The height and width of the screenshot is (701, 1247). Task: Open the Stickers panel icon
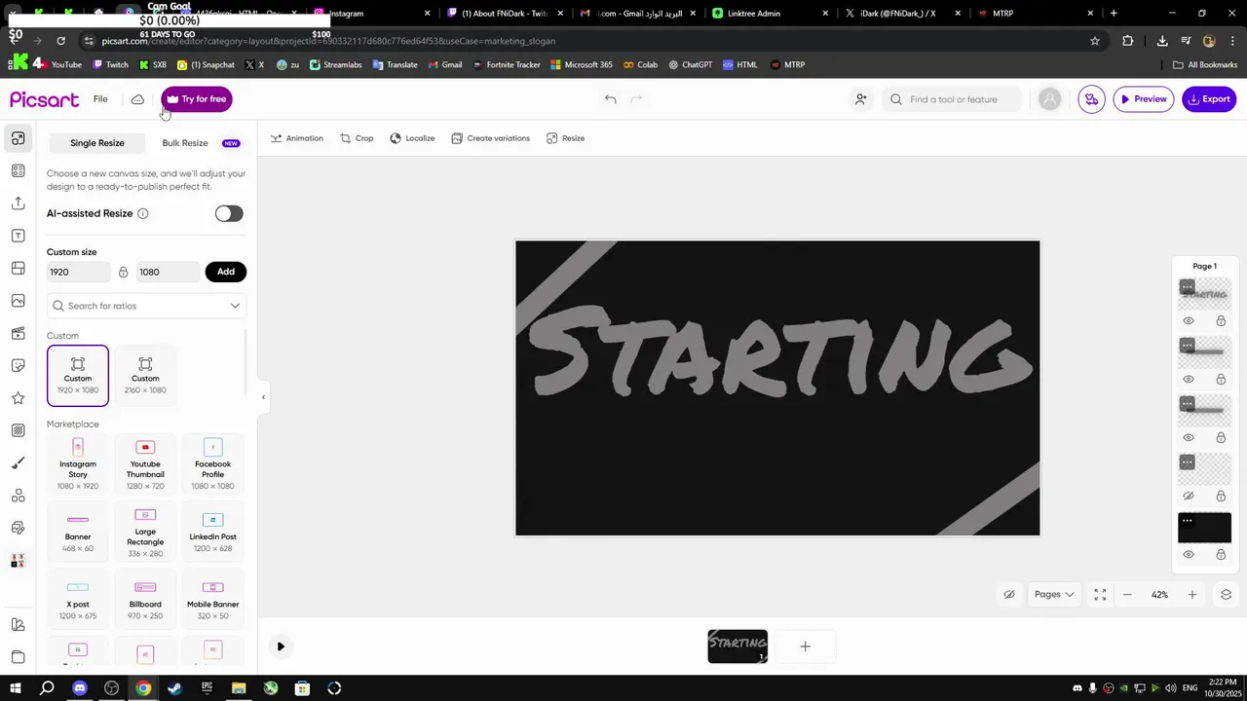(x=18, y=366)
